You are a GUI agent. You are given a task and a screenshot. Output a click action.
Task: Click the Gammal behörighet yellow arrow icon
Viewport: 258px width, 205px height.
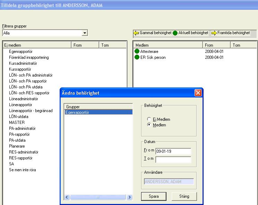click(x=136, y=33)
